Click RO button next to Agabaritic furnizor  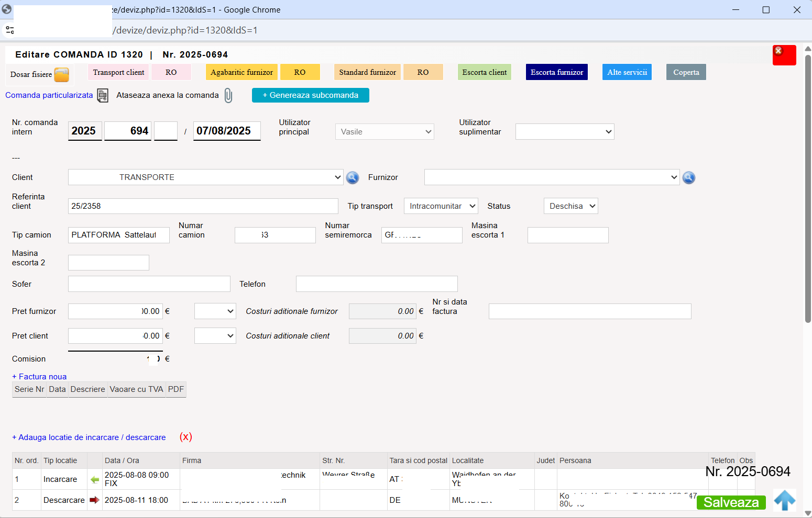[300, 72]
